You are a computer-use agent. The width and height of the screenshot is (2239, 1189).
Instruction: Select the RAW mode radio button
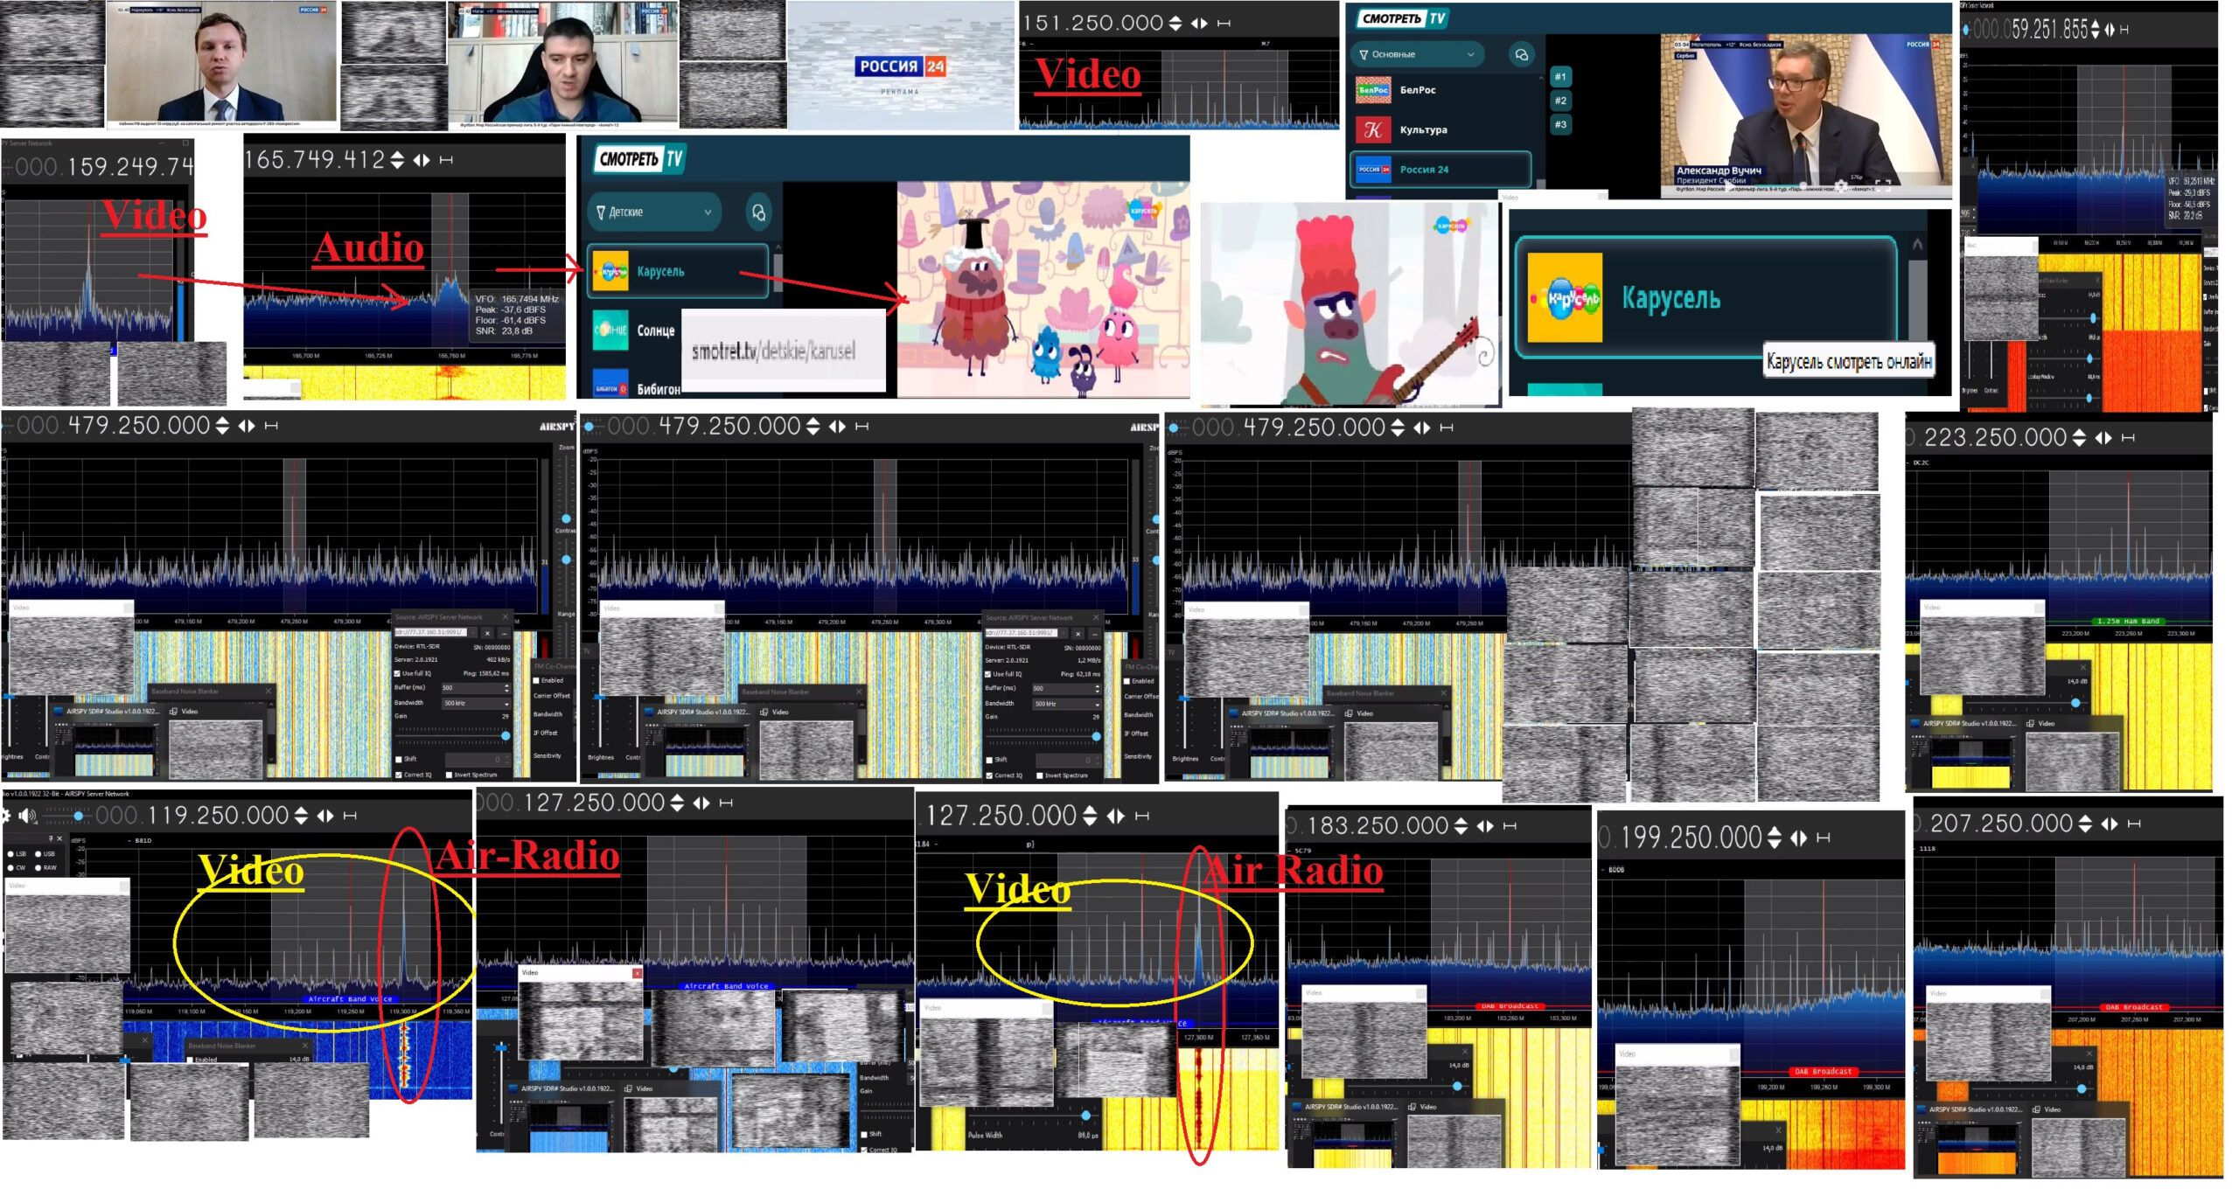38,867
